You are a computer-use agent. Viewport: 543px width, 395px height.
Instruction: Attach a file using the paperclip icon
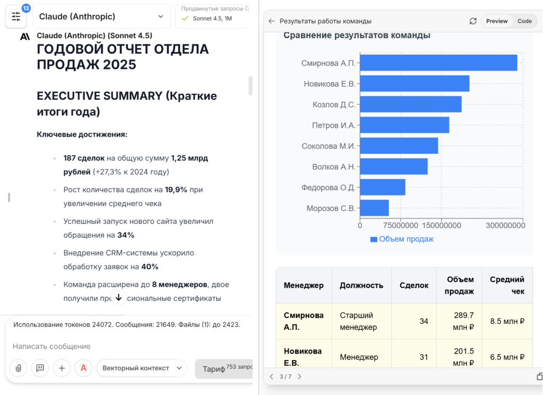click(x=18, y=368)
